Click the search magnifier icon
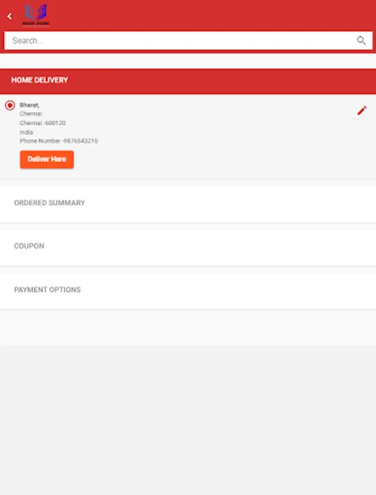Screen dimensions: 376x495 [361, 40]
